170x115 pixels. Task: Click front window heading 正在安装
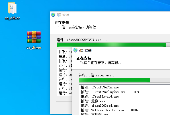click(x=84, y=58)
